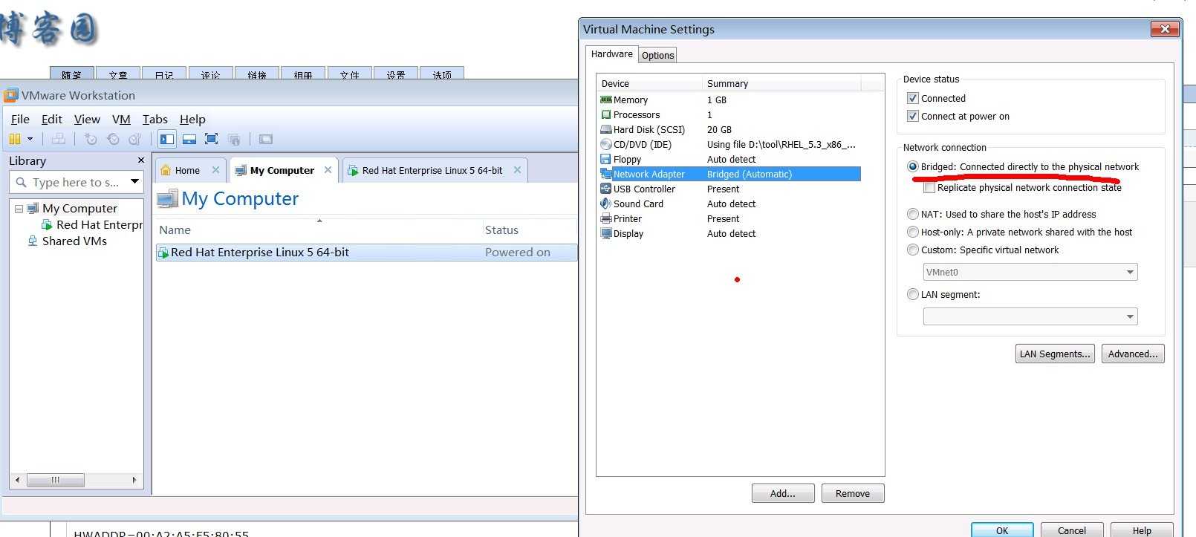Select the Hard Disk (SCSI) device

(729, 129)
